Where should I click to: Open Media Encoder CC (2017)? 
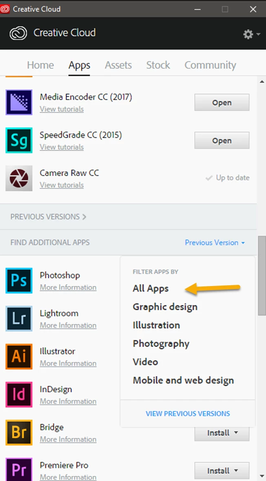[222, 103]
